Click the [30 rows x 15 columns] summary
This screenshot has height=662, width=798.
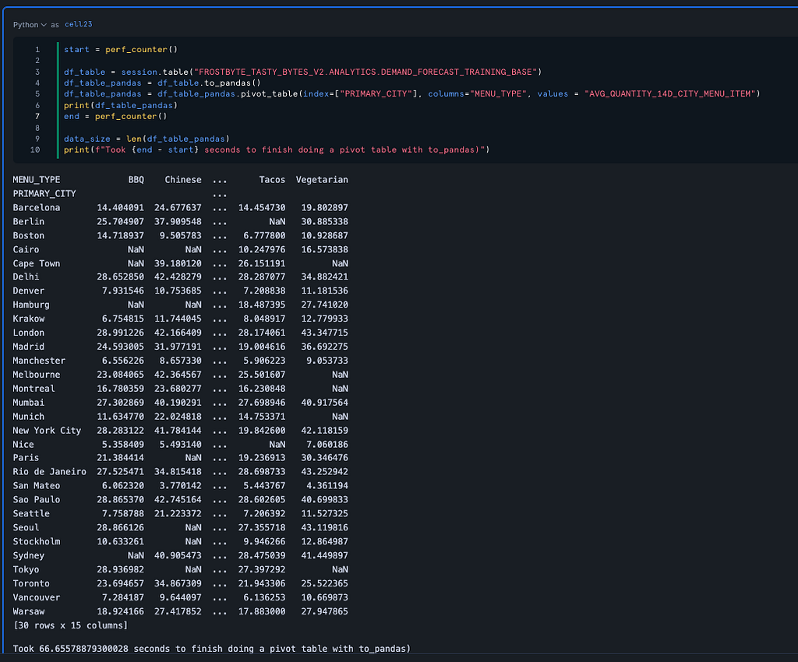pos(70,625)
